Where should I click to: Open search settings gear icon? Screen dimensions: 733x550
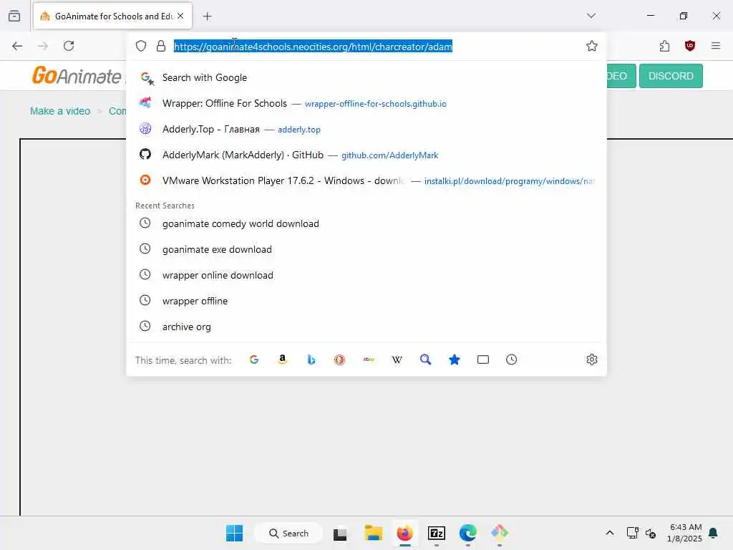click(592, 360)
